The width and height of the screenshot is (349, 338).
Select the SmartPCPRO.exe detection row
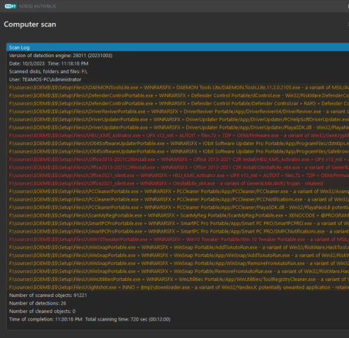point(178,223)
